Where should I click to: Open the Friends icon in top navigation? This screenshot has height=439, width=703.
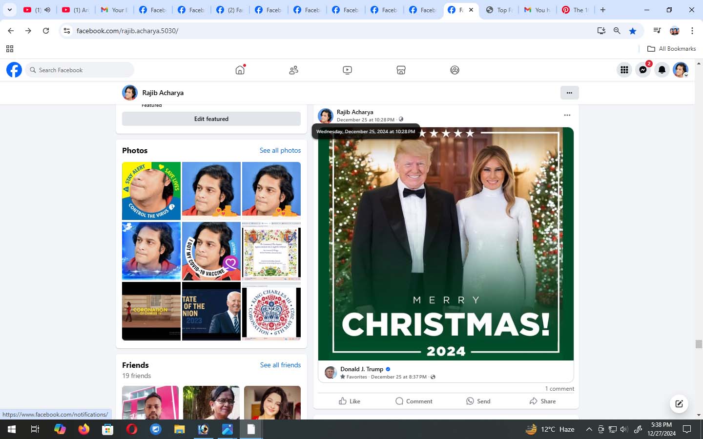293,70
